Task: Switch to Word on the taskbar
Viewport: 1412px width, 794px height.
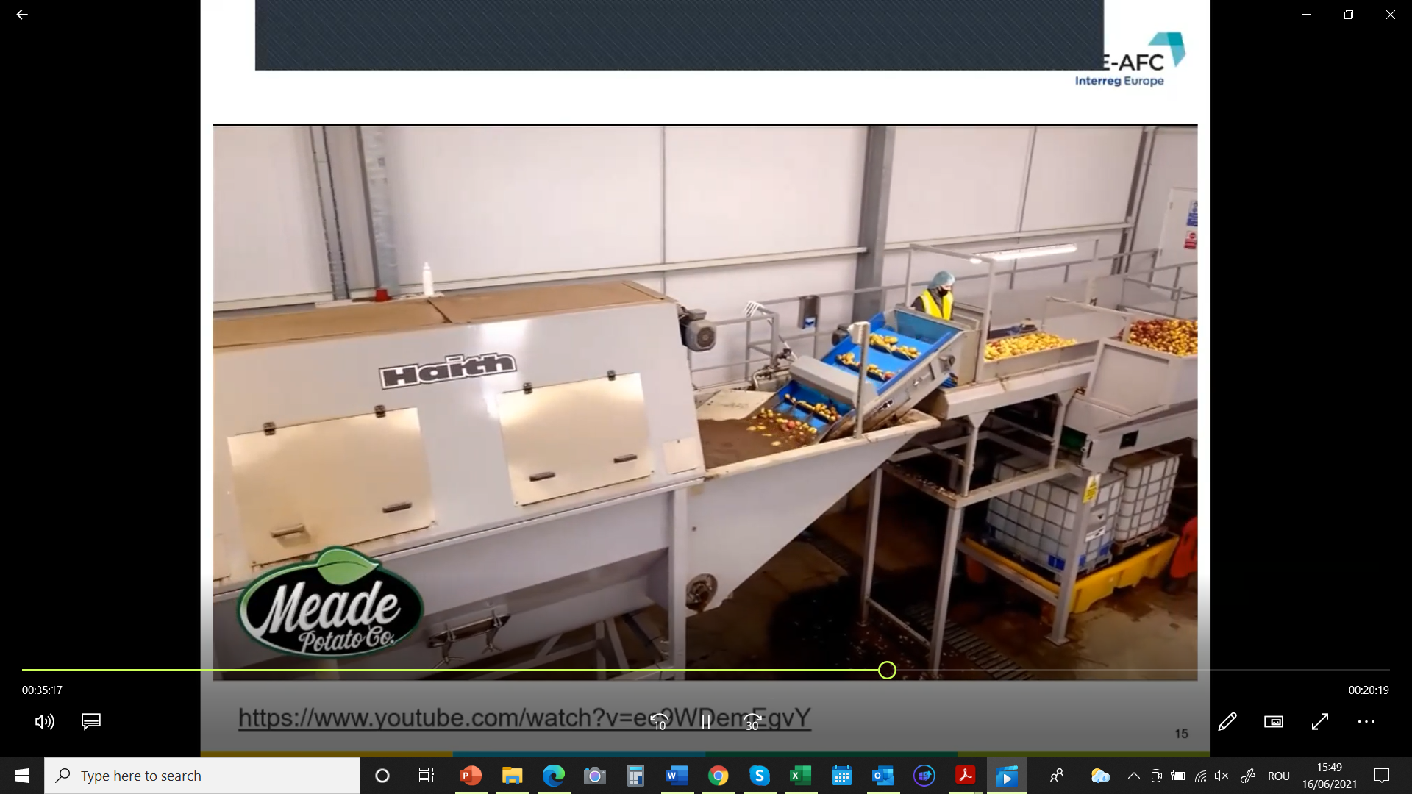Action: click(677, 776)
